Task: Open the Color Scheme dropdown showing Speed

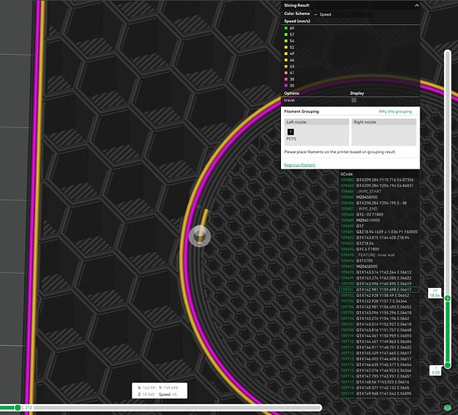Action: pyautogui.click(x=342, y=14)
